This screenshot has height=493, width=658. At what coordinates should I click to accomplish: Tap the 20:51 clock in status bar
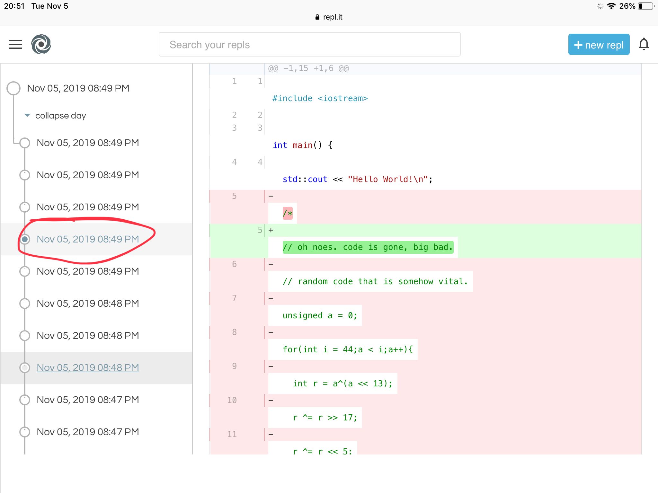point(14,6)
